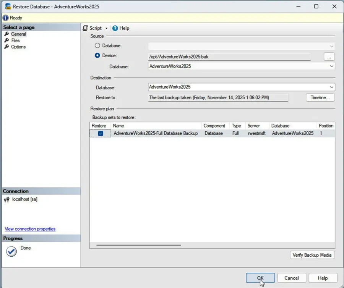Browse for device with ellipsis button
This screenshot has width=344, height=288.
click(329, 57)
